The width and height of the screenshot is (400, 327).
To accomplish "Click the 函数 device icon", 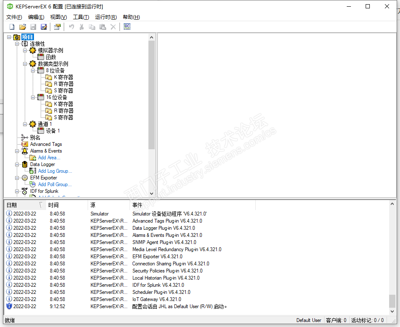I will pos(41,57).
